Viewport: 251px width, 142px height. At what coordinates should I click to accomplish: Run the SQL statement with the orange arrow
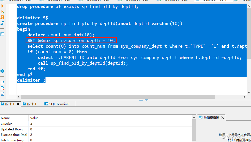2,6
